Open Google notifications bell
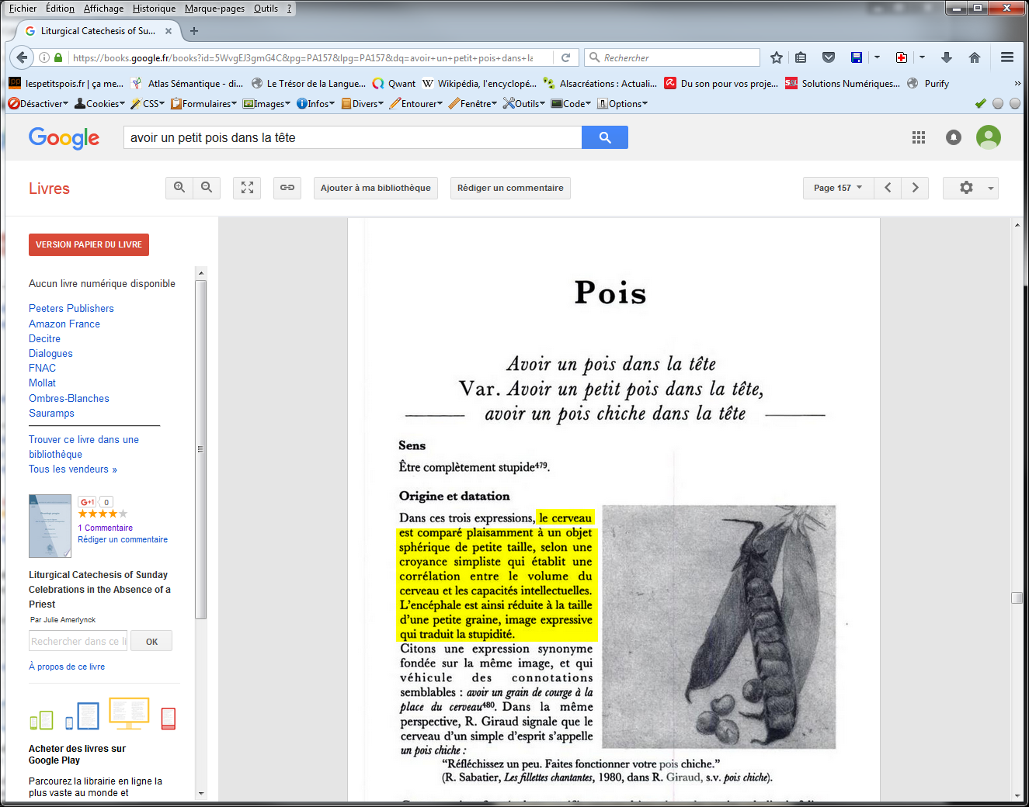Screen dimensions: 1029x807 coord(954,137)
